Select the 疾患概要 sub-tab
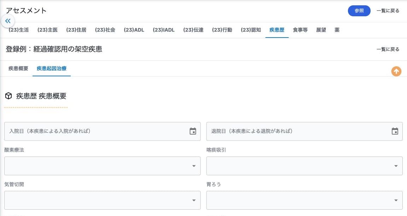The width and height of the screenshot is (407, 216). (x=18, y=68)
